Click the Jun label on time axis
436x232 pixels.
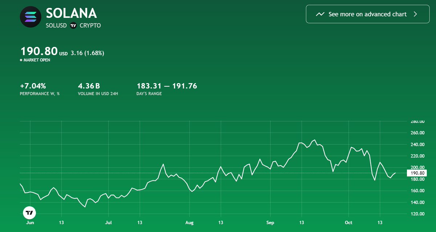[x=30, y=223]
